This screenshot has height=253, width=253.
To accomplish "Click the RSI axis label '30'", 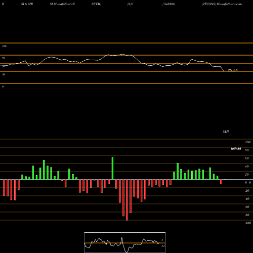I will (x=4, y=74).
